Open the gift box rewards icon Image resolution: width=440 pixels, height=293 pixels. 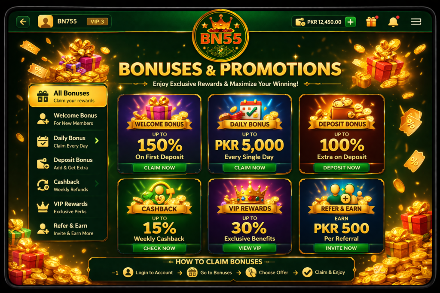(371, 21)
